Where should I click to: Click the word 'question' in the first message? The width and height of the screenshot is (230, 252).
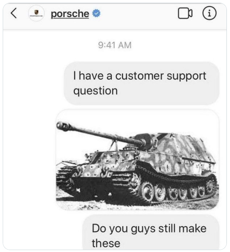pos(95,91)
